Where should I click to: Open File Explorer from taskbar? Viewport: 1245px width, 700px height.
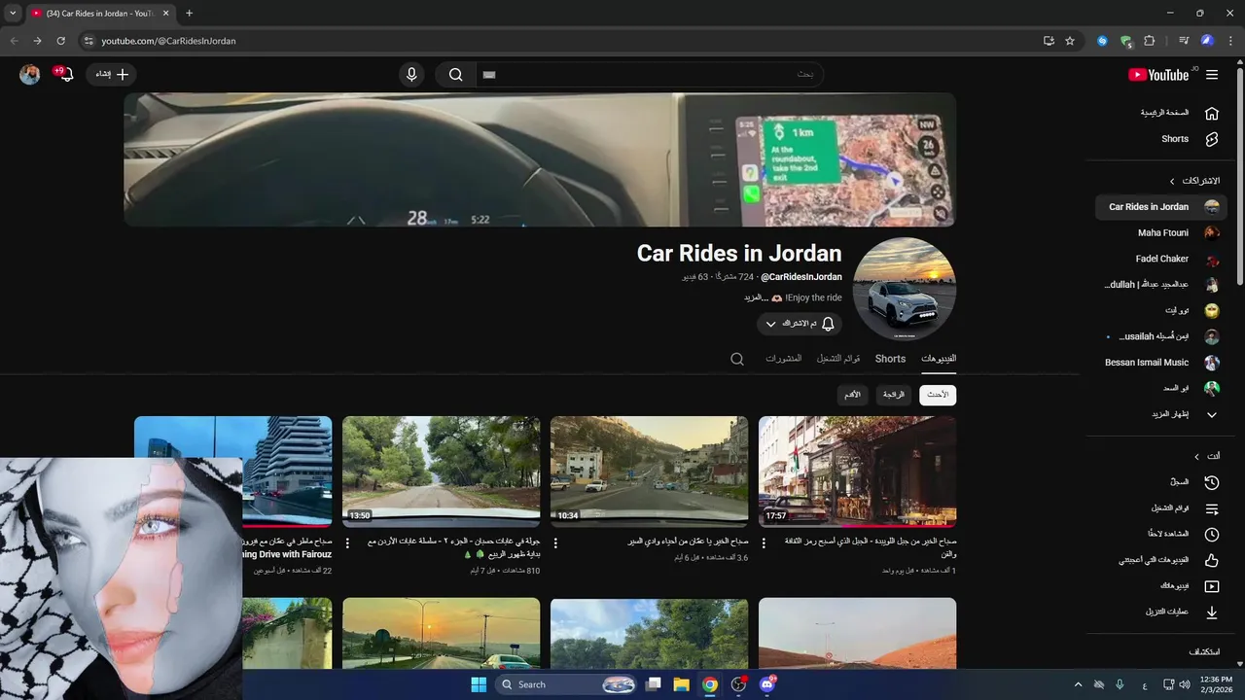pyautogui.click(x=681, y=684)
